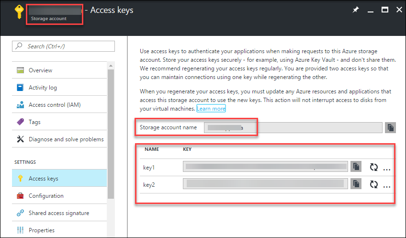Click the Diagnose wrench icon
This screenshot has width=406, height=238.
pos(20,139)
